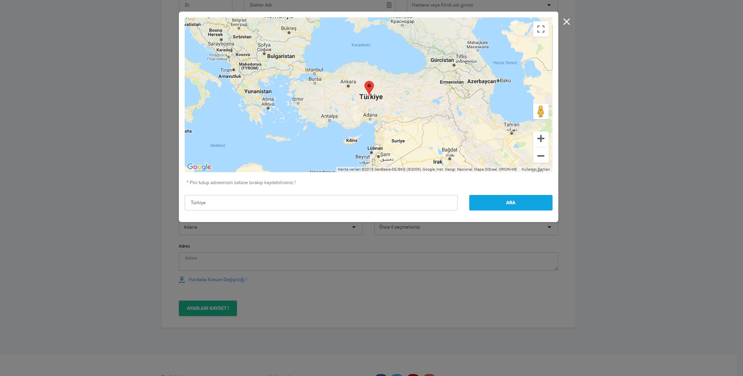
Task: Click the Street View pegman icon
Action: (x=541, y=111)
